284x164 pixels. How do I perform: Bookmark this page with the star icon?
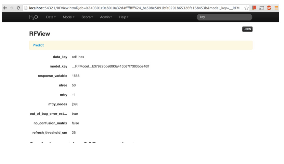click(247, 8)
